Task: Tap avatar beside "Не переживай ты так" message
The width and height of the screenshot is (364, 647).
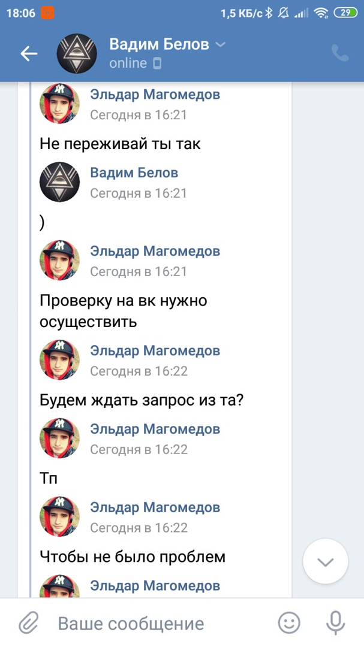Action: pos(59,103)
